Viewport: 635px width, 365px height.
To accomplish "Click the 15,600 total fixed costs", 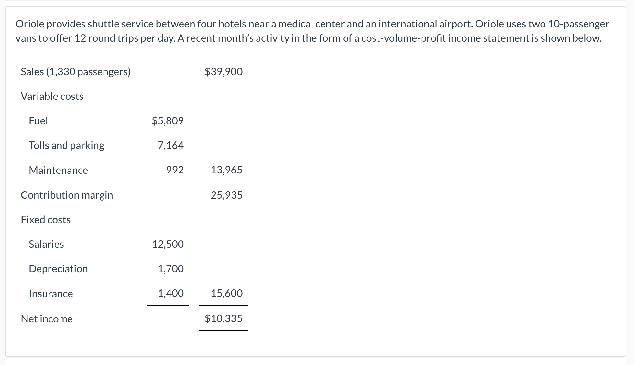I will point(226,293).
